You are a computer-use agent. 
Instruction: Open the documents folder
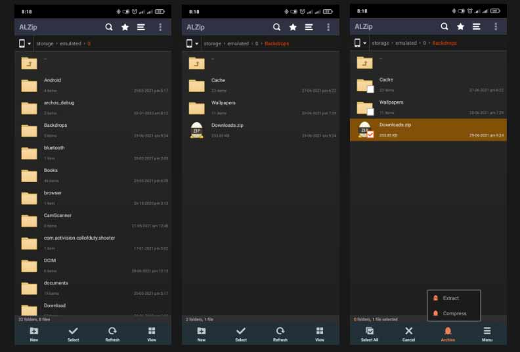click(x=93, y=288)
